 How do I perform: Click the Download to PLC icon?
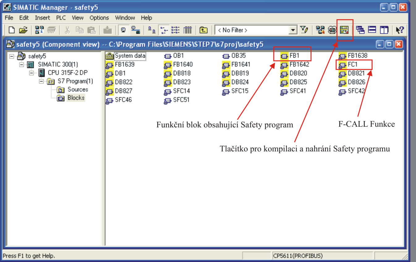[107, 30]
